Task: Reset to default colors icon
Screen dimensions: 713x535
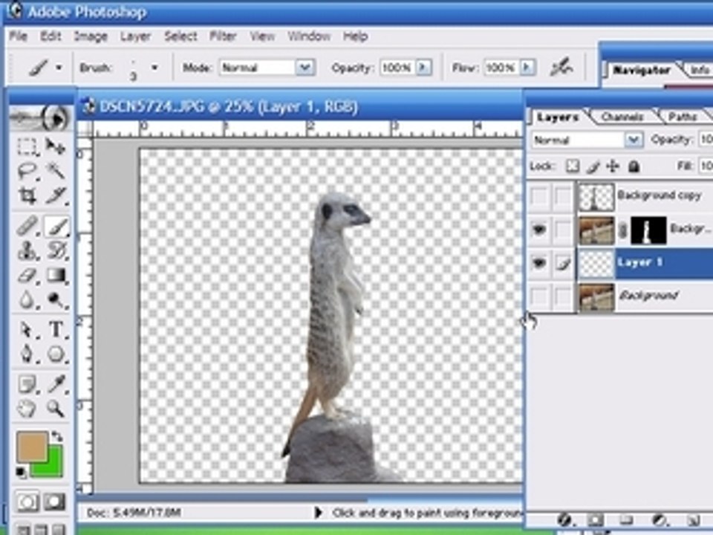Action: tap(21, 473)
